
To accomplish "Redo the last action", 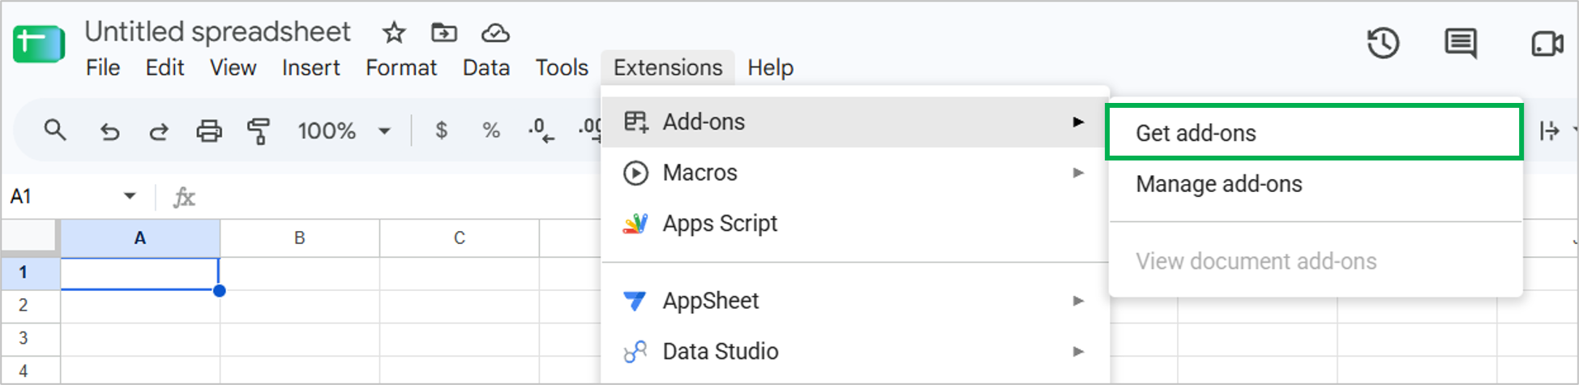I will (x=159, y=130).
